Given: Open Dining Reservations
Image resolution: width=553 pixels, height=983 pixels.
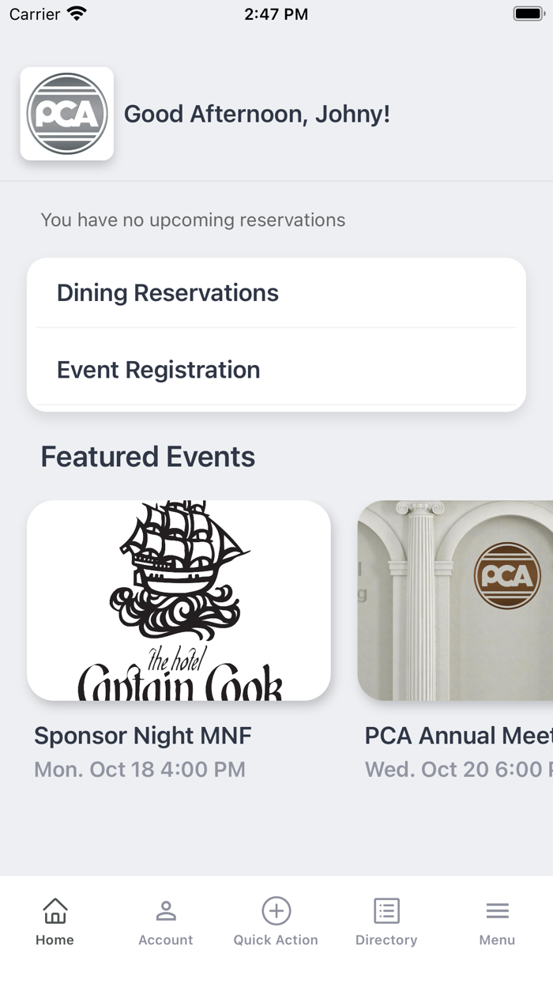Looking at the screenshot, I should pyautogui.click(x=167, y=292).
